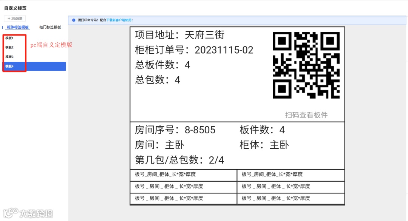Select 模板1 in the template list

[x=9, y=38]
